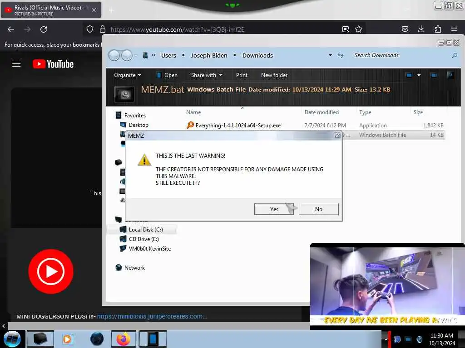Select the Rivals (Official Music Video) tab
Image resolution: width=465 pixels, height=348 pixels.
[51, 10]
